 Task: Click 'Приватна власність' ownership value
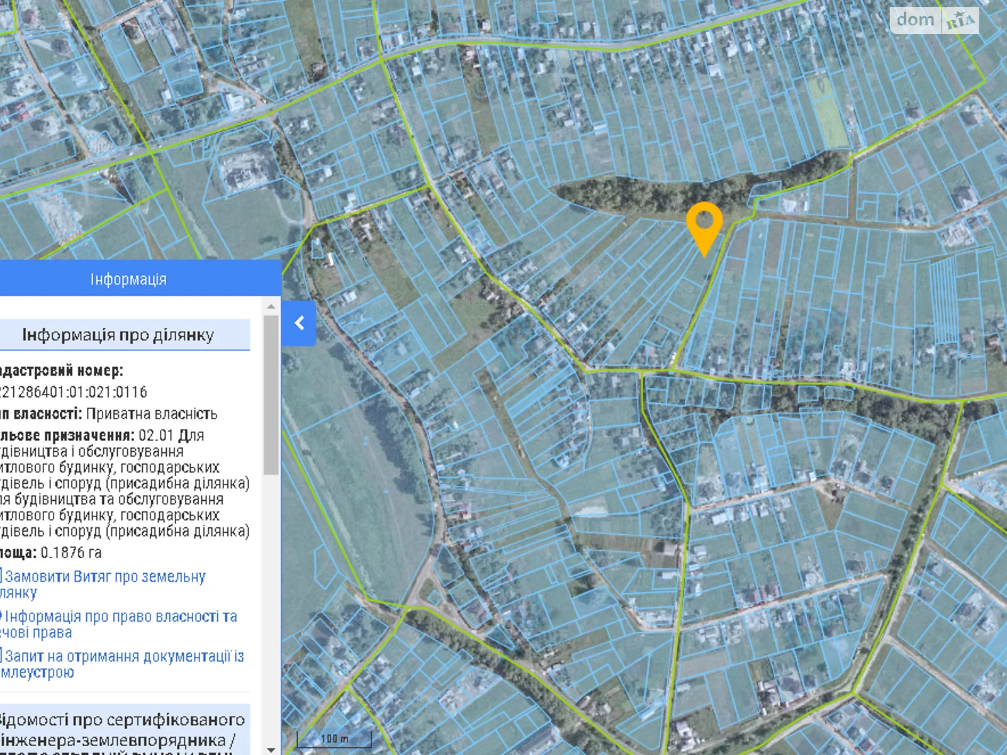[152, 414]
